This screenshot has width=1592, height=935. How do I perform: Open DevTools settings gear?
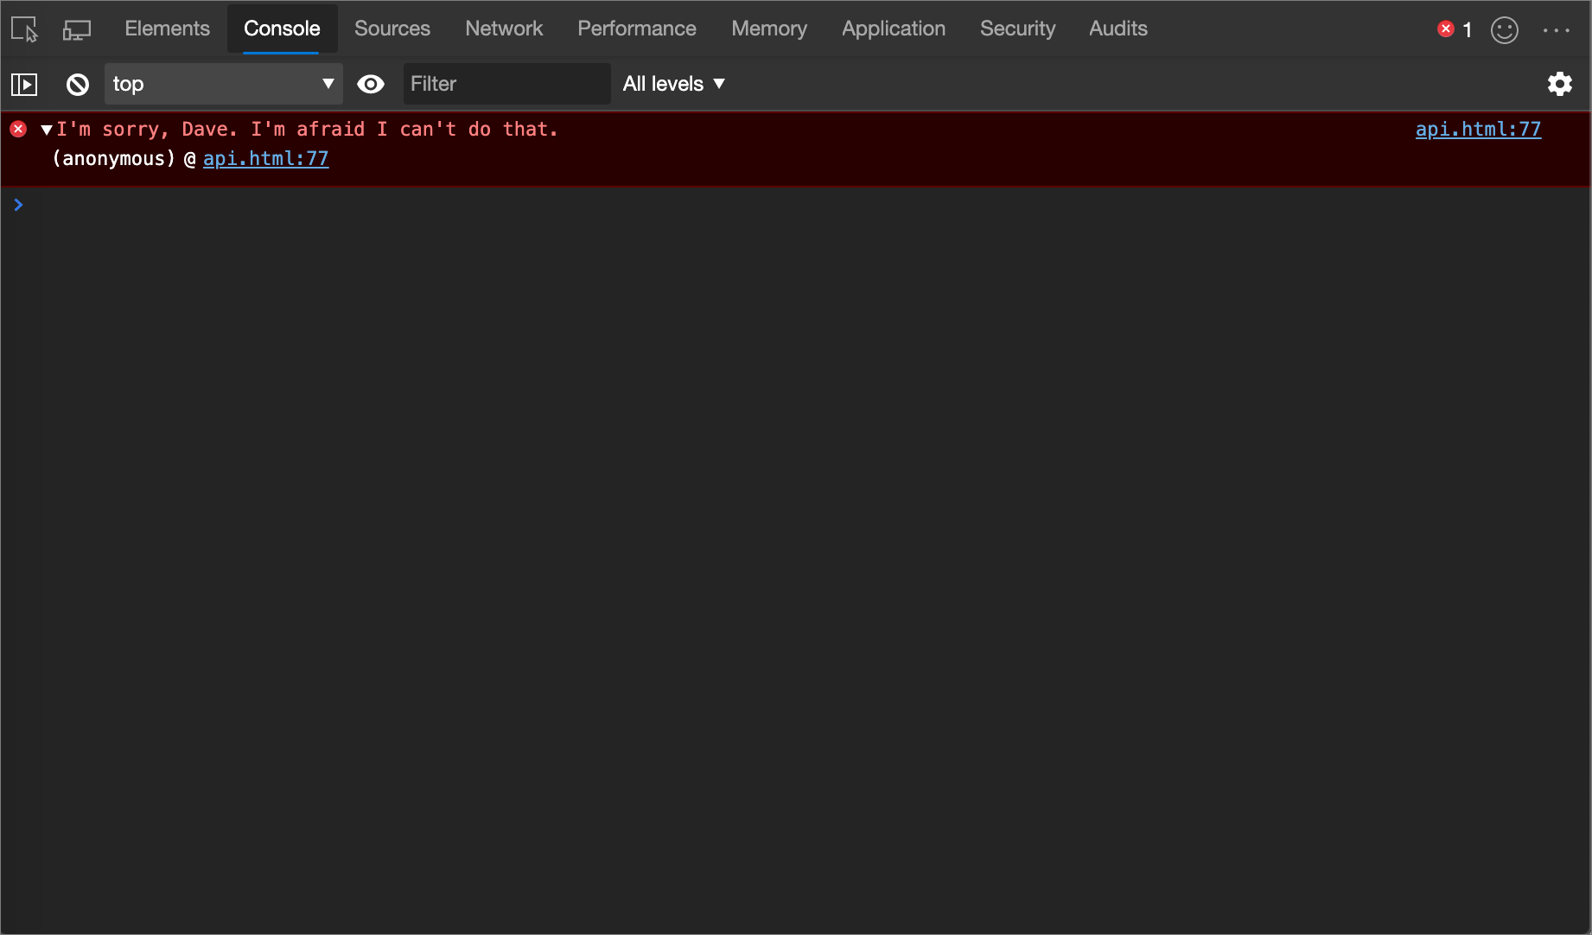coord(1560,84)
